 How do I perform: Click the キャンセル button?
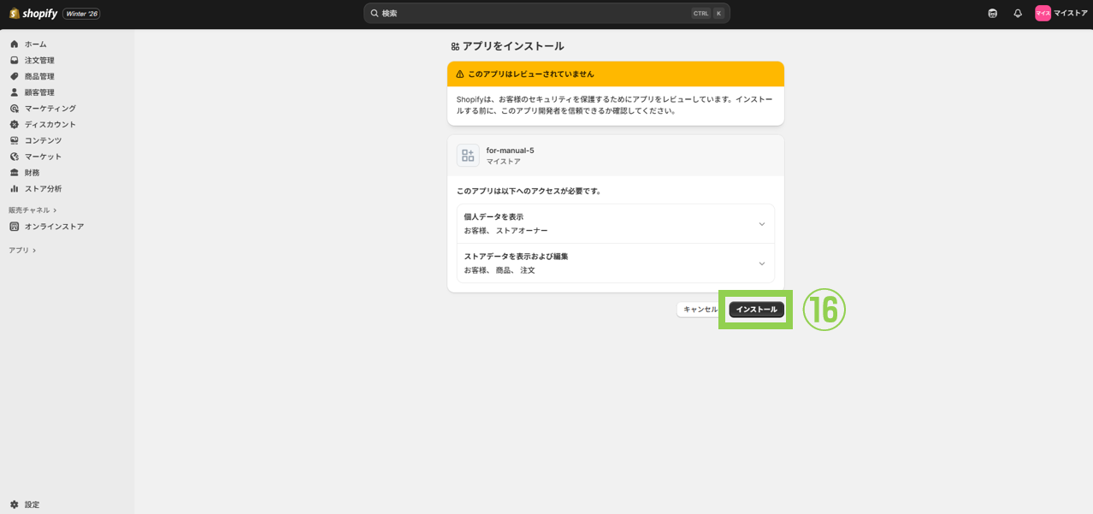pos(700,310)
